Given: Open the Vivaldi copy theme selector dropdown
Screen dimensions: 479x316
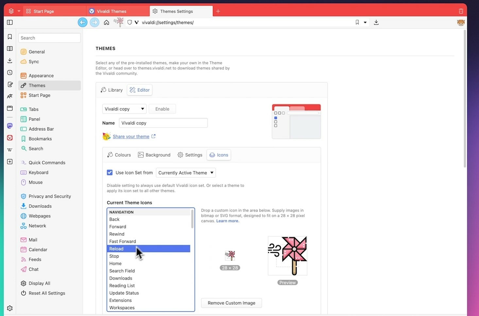Looking at the screenshot, I should point(124,109).
